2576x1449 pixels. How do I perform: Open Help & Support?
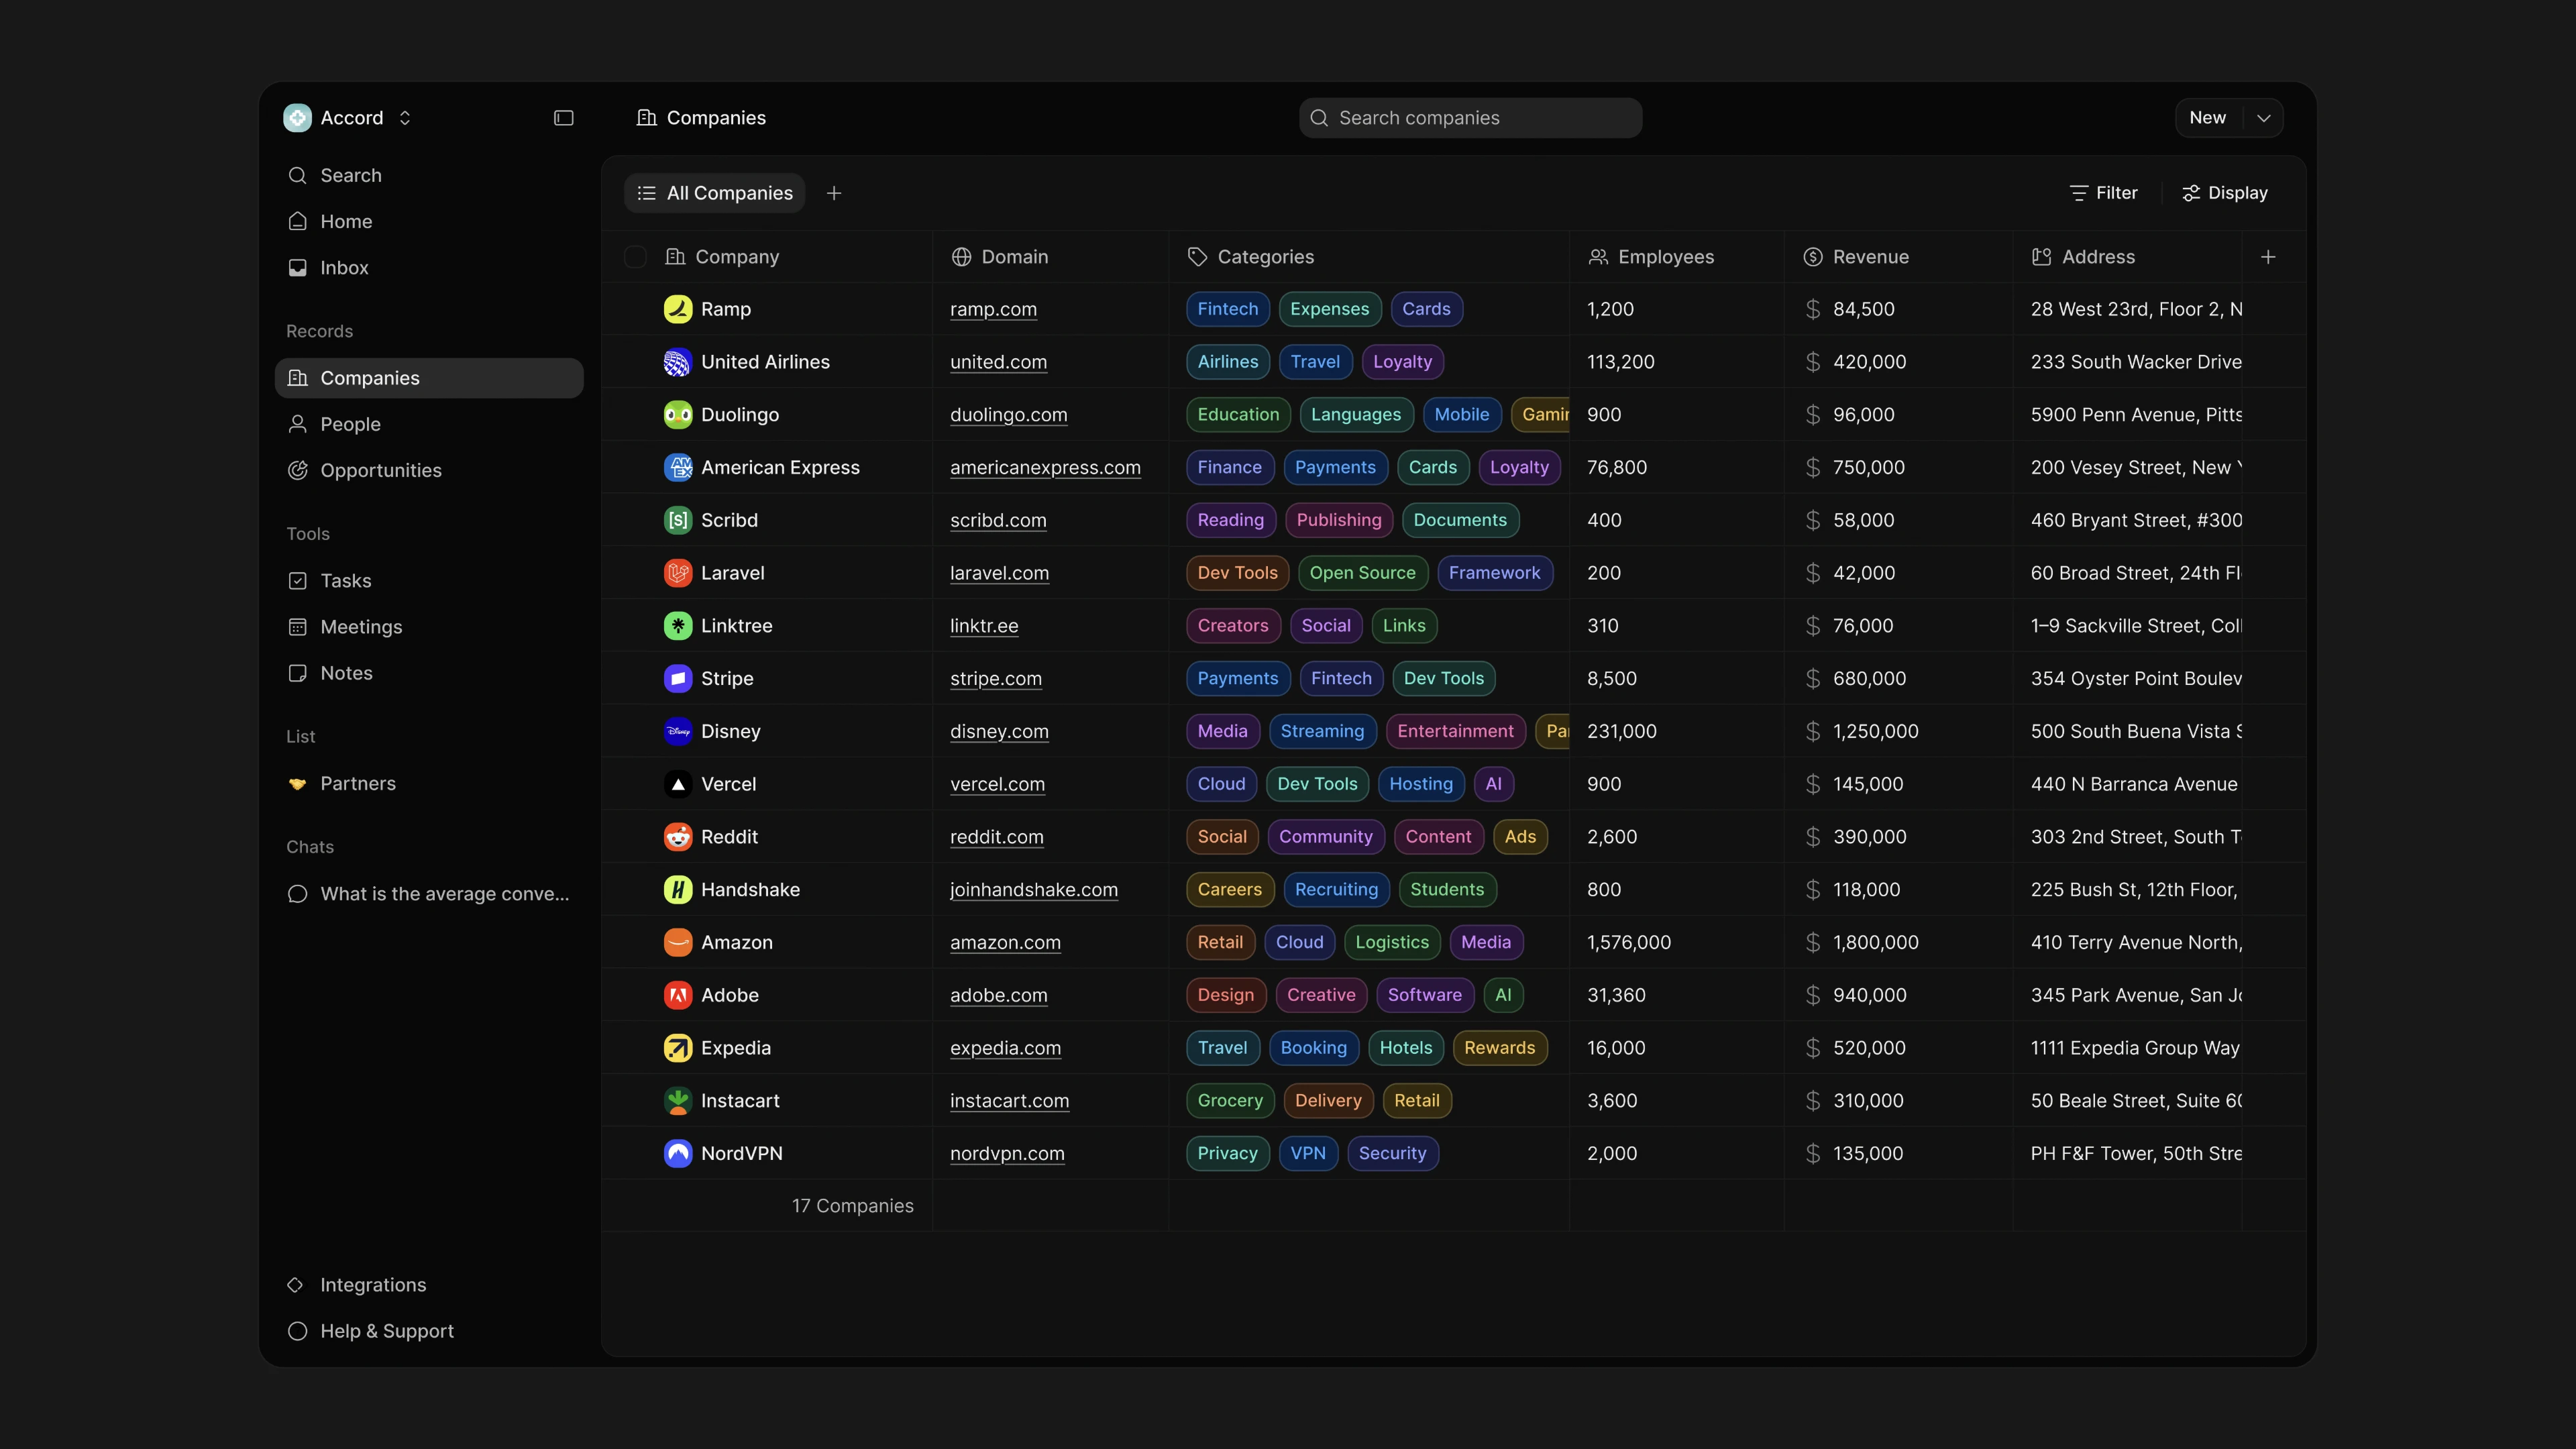[429, 1332]
